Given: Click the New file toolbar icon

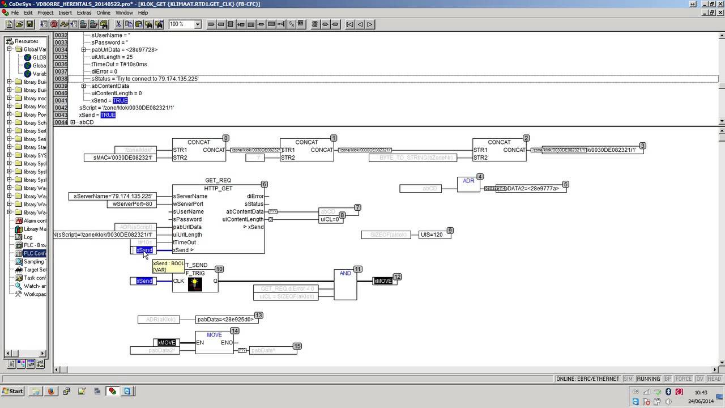Looking at the screenshot, I should tap(9, 24).
